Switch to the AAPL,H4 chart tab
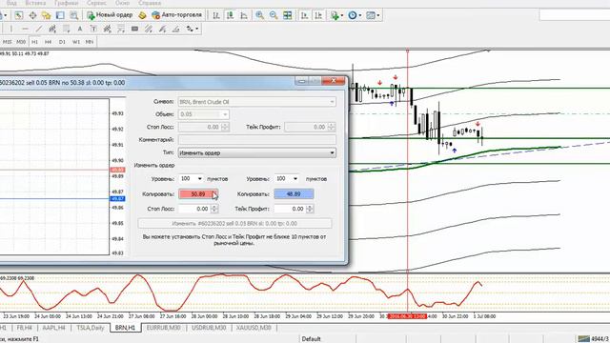This screenshot has width=610, height=343. 53,328
